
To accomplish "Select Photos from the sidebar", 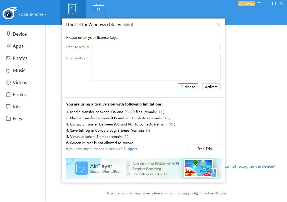I will click(20, 58).
